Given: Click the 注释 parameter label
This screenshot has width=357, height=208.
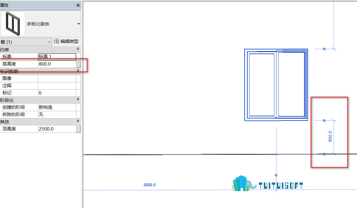Looking at the screenshot, I should click(x=7, y=86).
